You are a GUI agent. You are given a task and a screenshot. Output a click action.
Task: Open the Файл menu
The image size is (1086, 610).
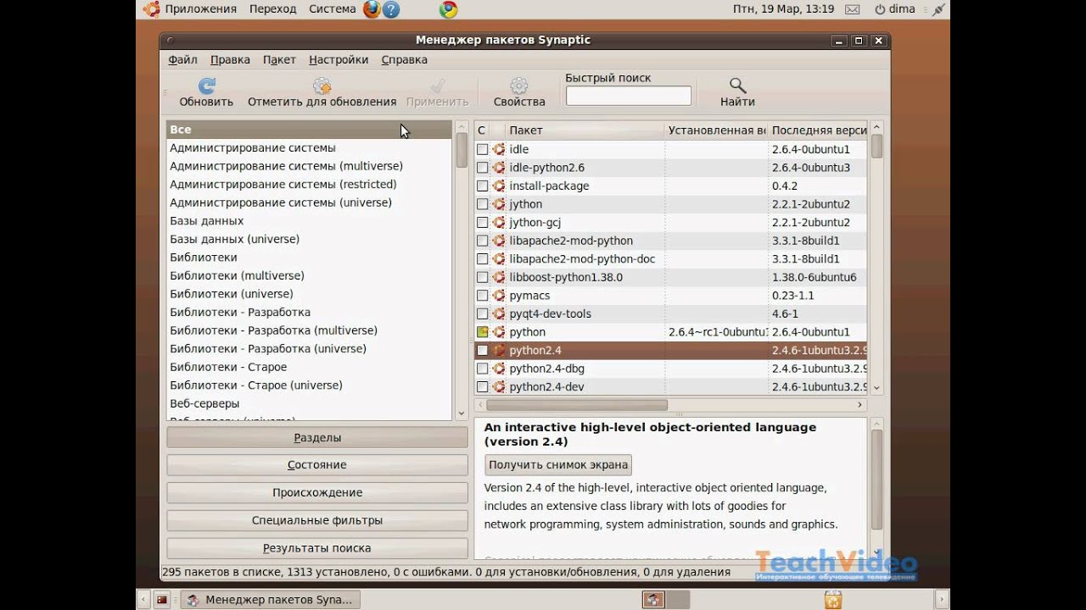coord(182,60)
